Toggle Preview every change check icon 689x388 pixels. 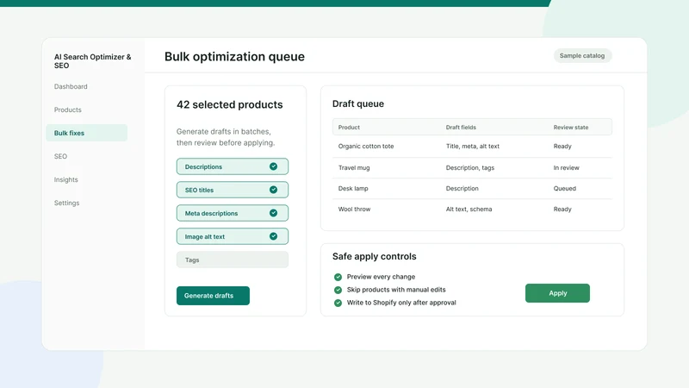pos(338,277)
